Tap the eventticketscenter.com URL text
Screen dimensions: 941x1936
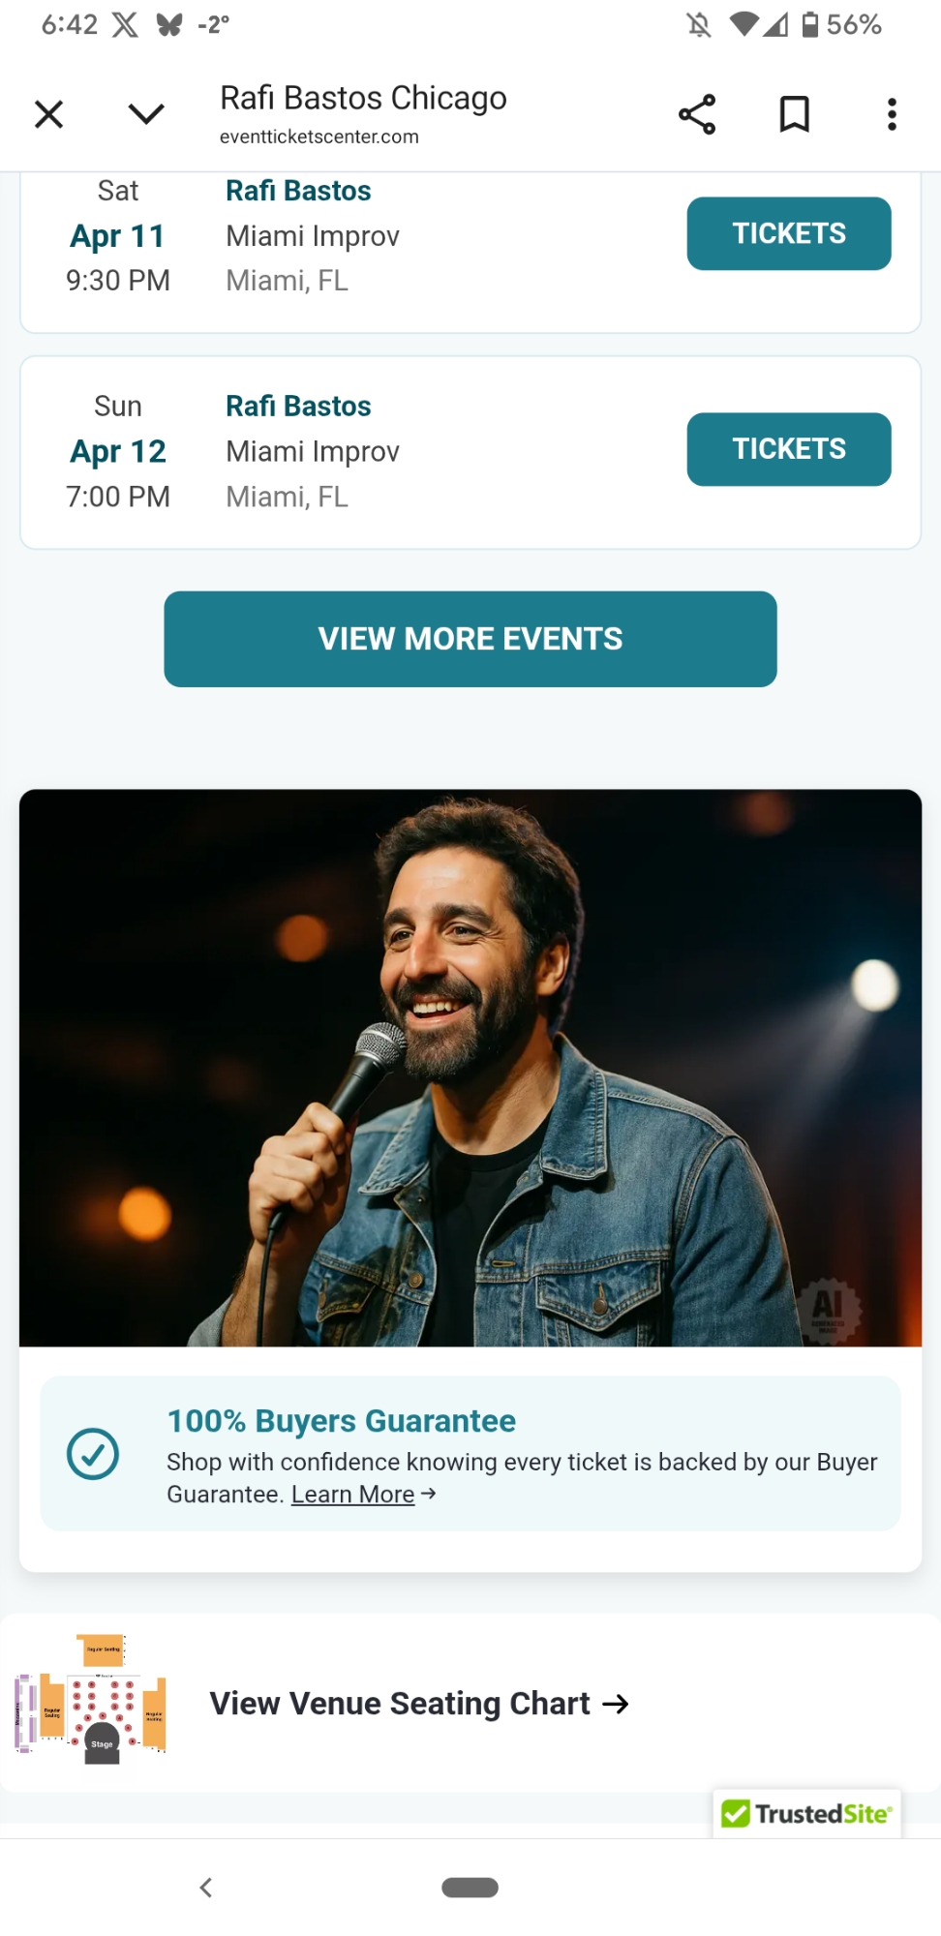coord(319,136)
